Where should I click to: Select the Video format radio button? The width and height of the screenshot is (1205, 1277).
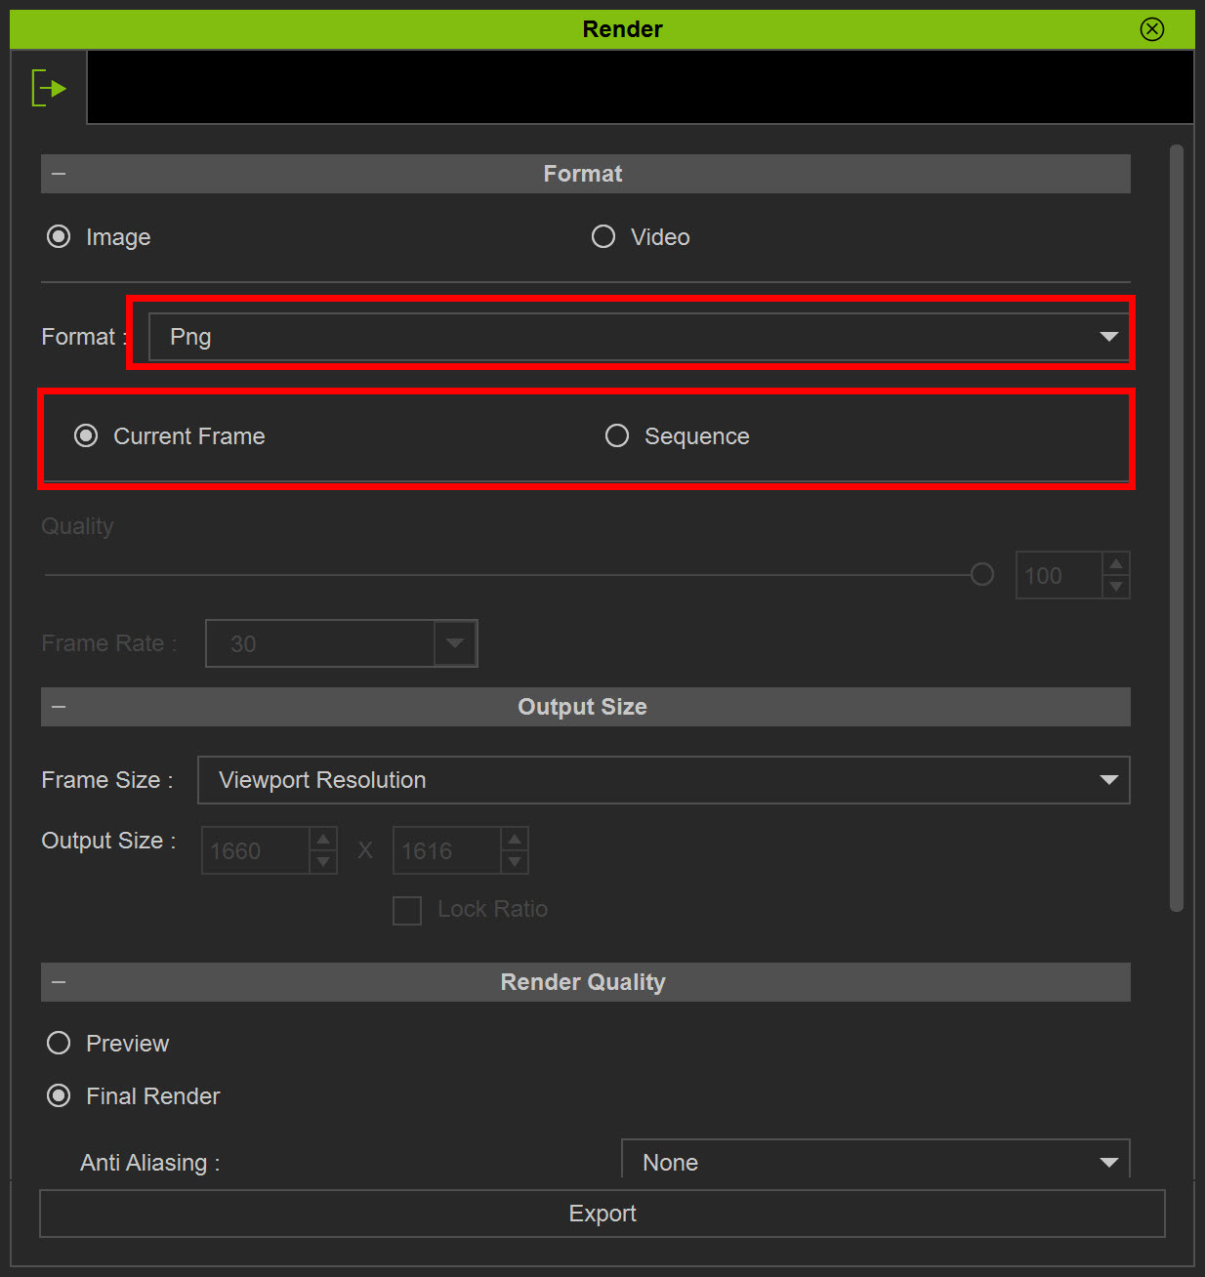[x=603, y=237]
